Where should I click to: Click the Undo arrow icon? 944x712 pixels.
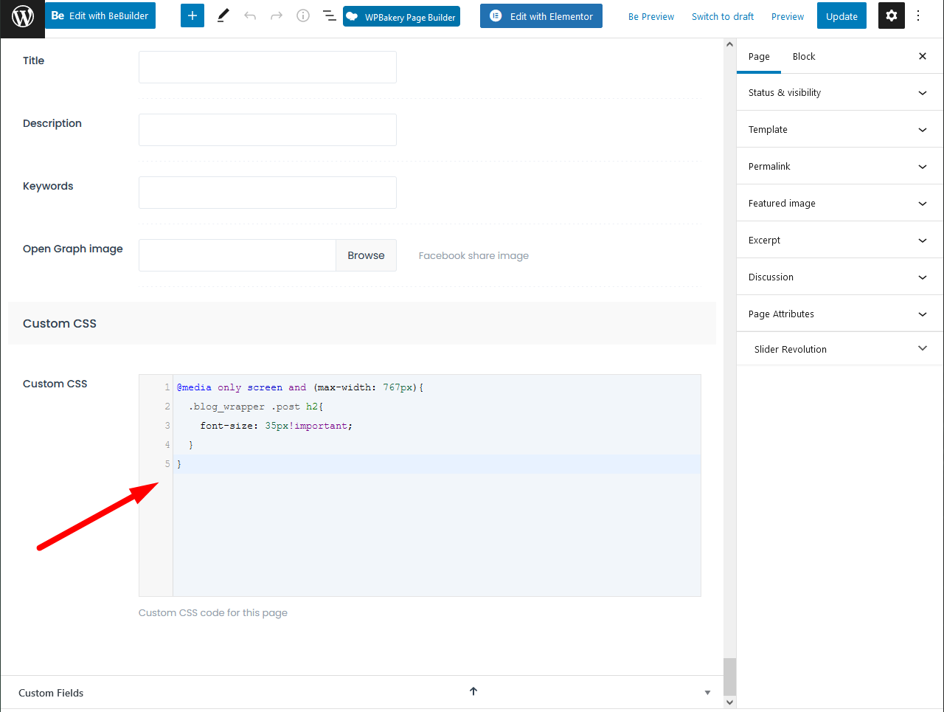[x=250, y=15]
